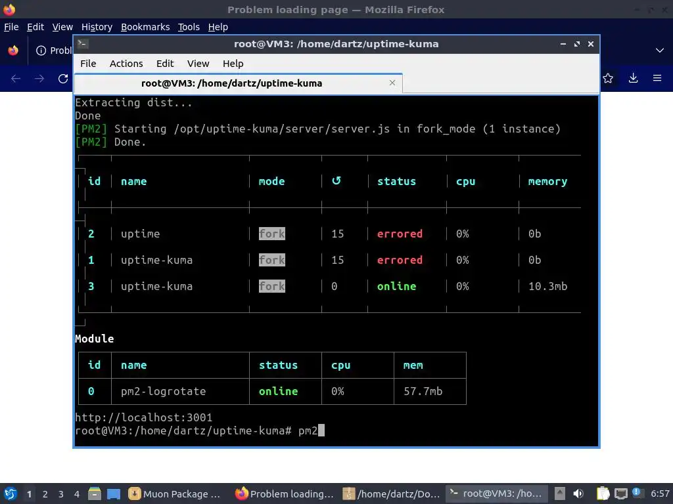Click the '57.7mb' mem value
The image size is (673, 504).
[423, 391]
